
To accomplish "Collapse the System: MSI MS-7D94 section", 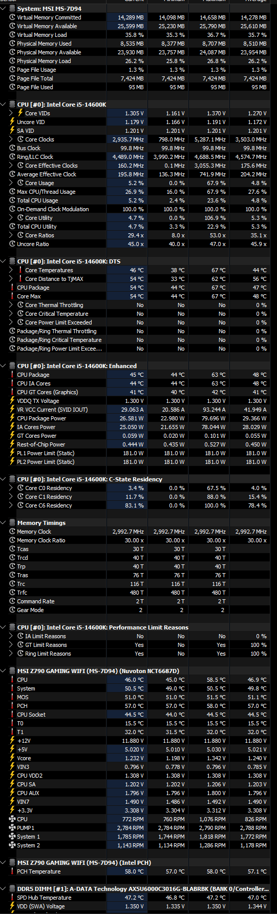I will pos(4,9).
